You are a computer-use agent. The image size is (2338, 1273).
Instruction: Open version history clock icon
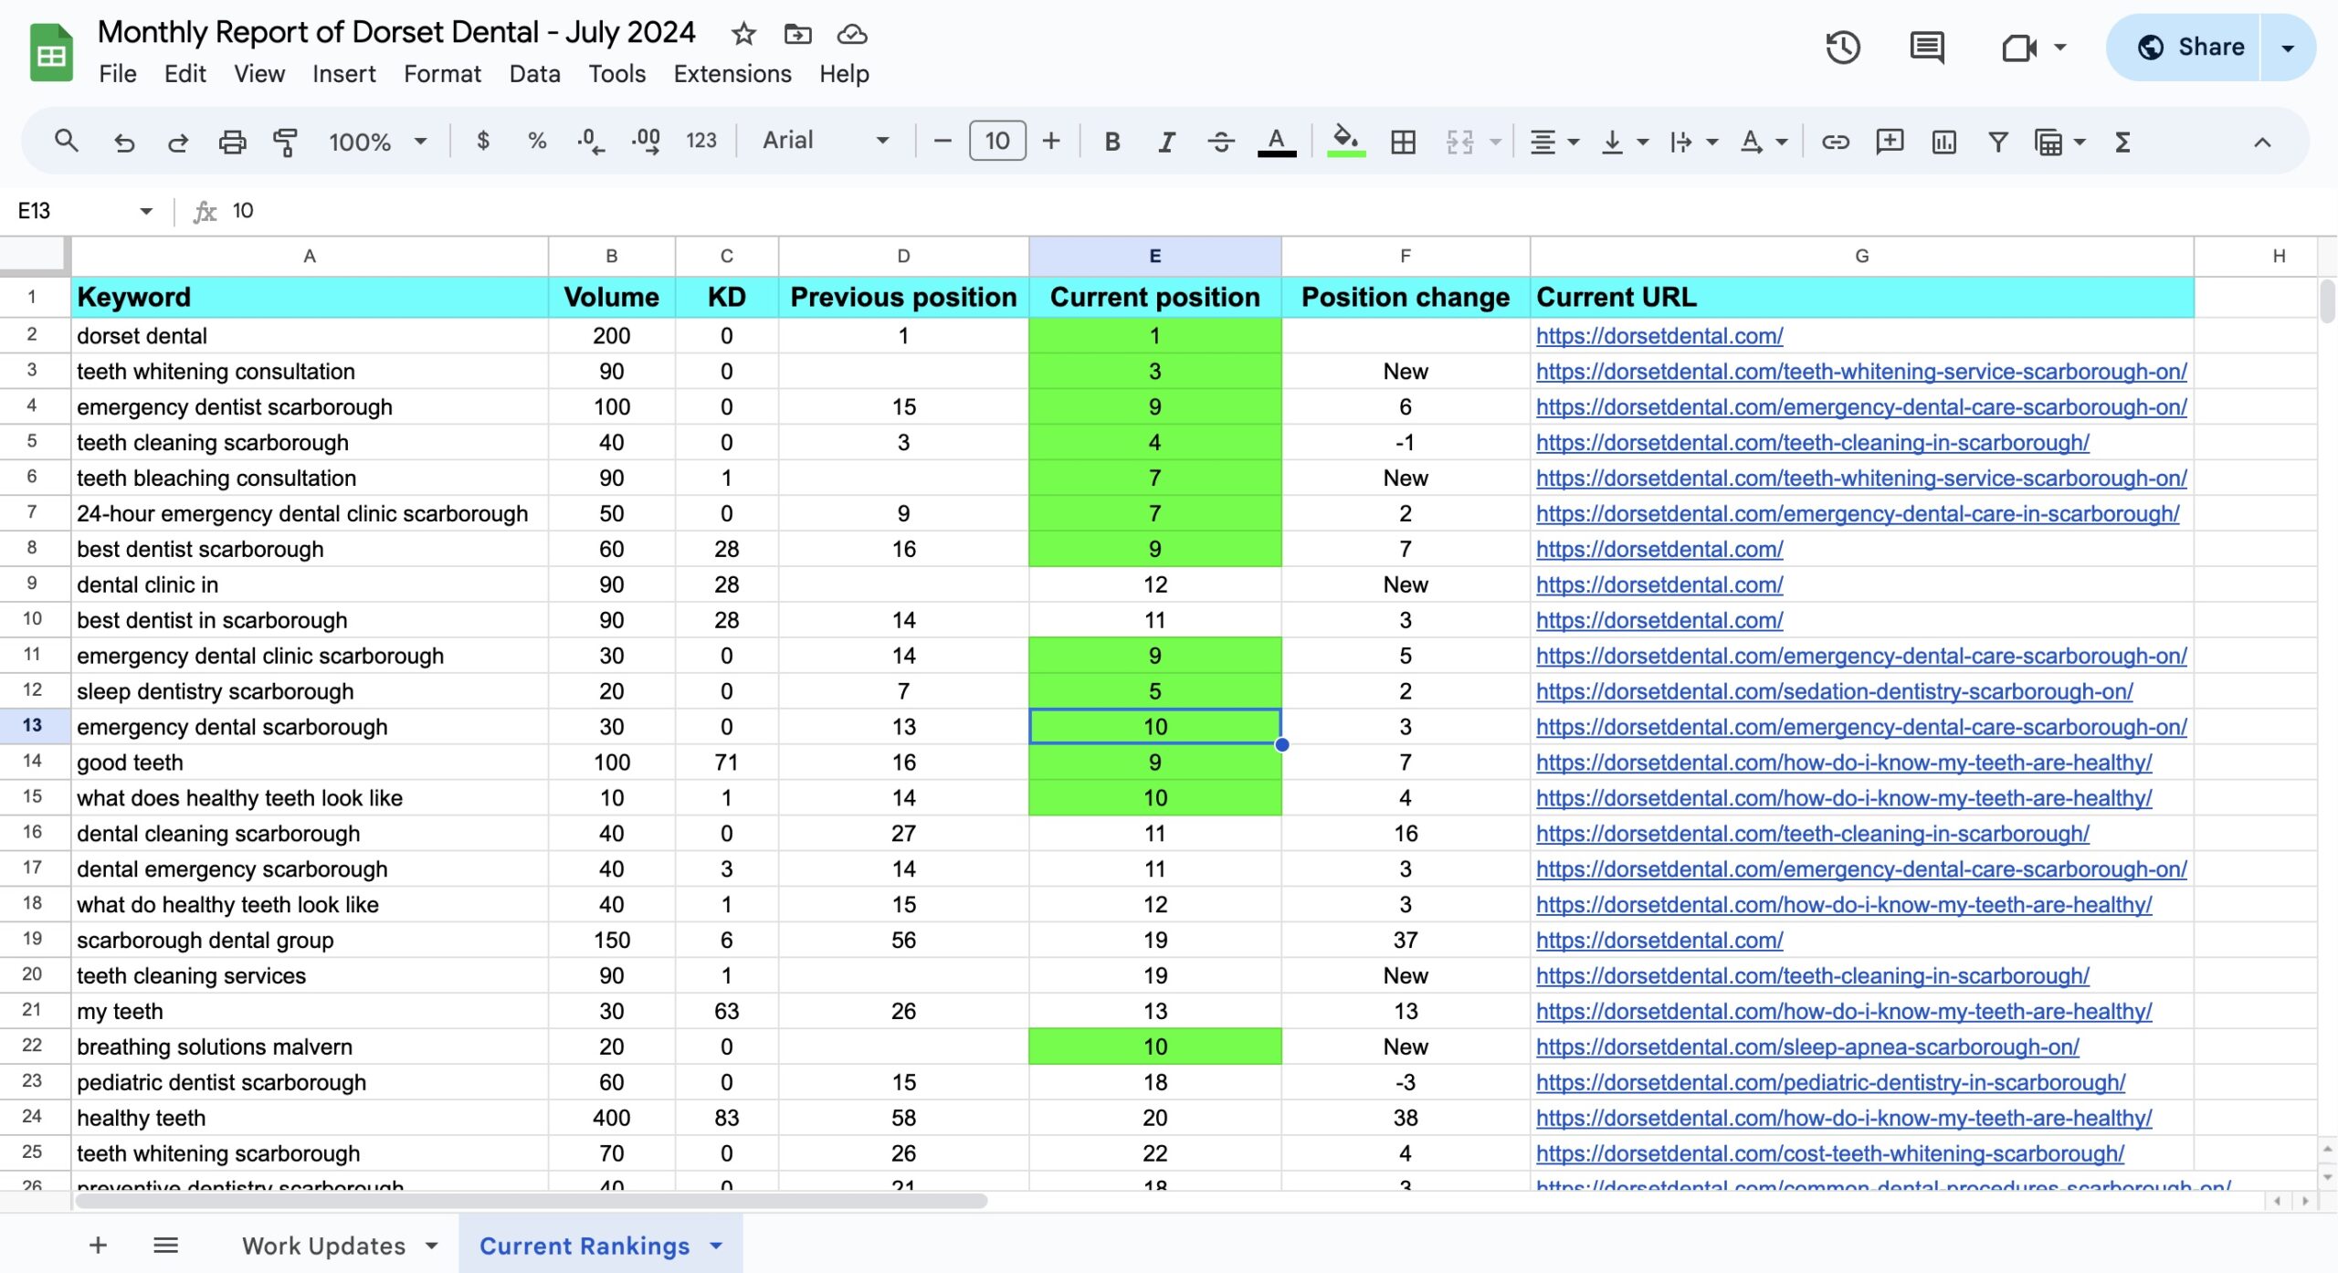tap(1843, 47)
